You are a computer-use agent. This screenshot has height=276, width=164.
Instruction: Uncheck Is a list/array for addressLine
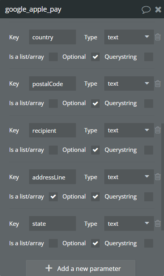pyautogui.click(x=53, y=197)
